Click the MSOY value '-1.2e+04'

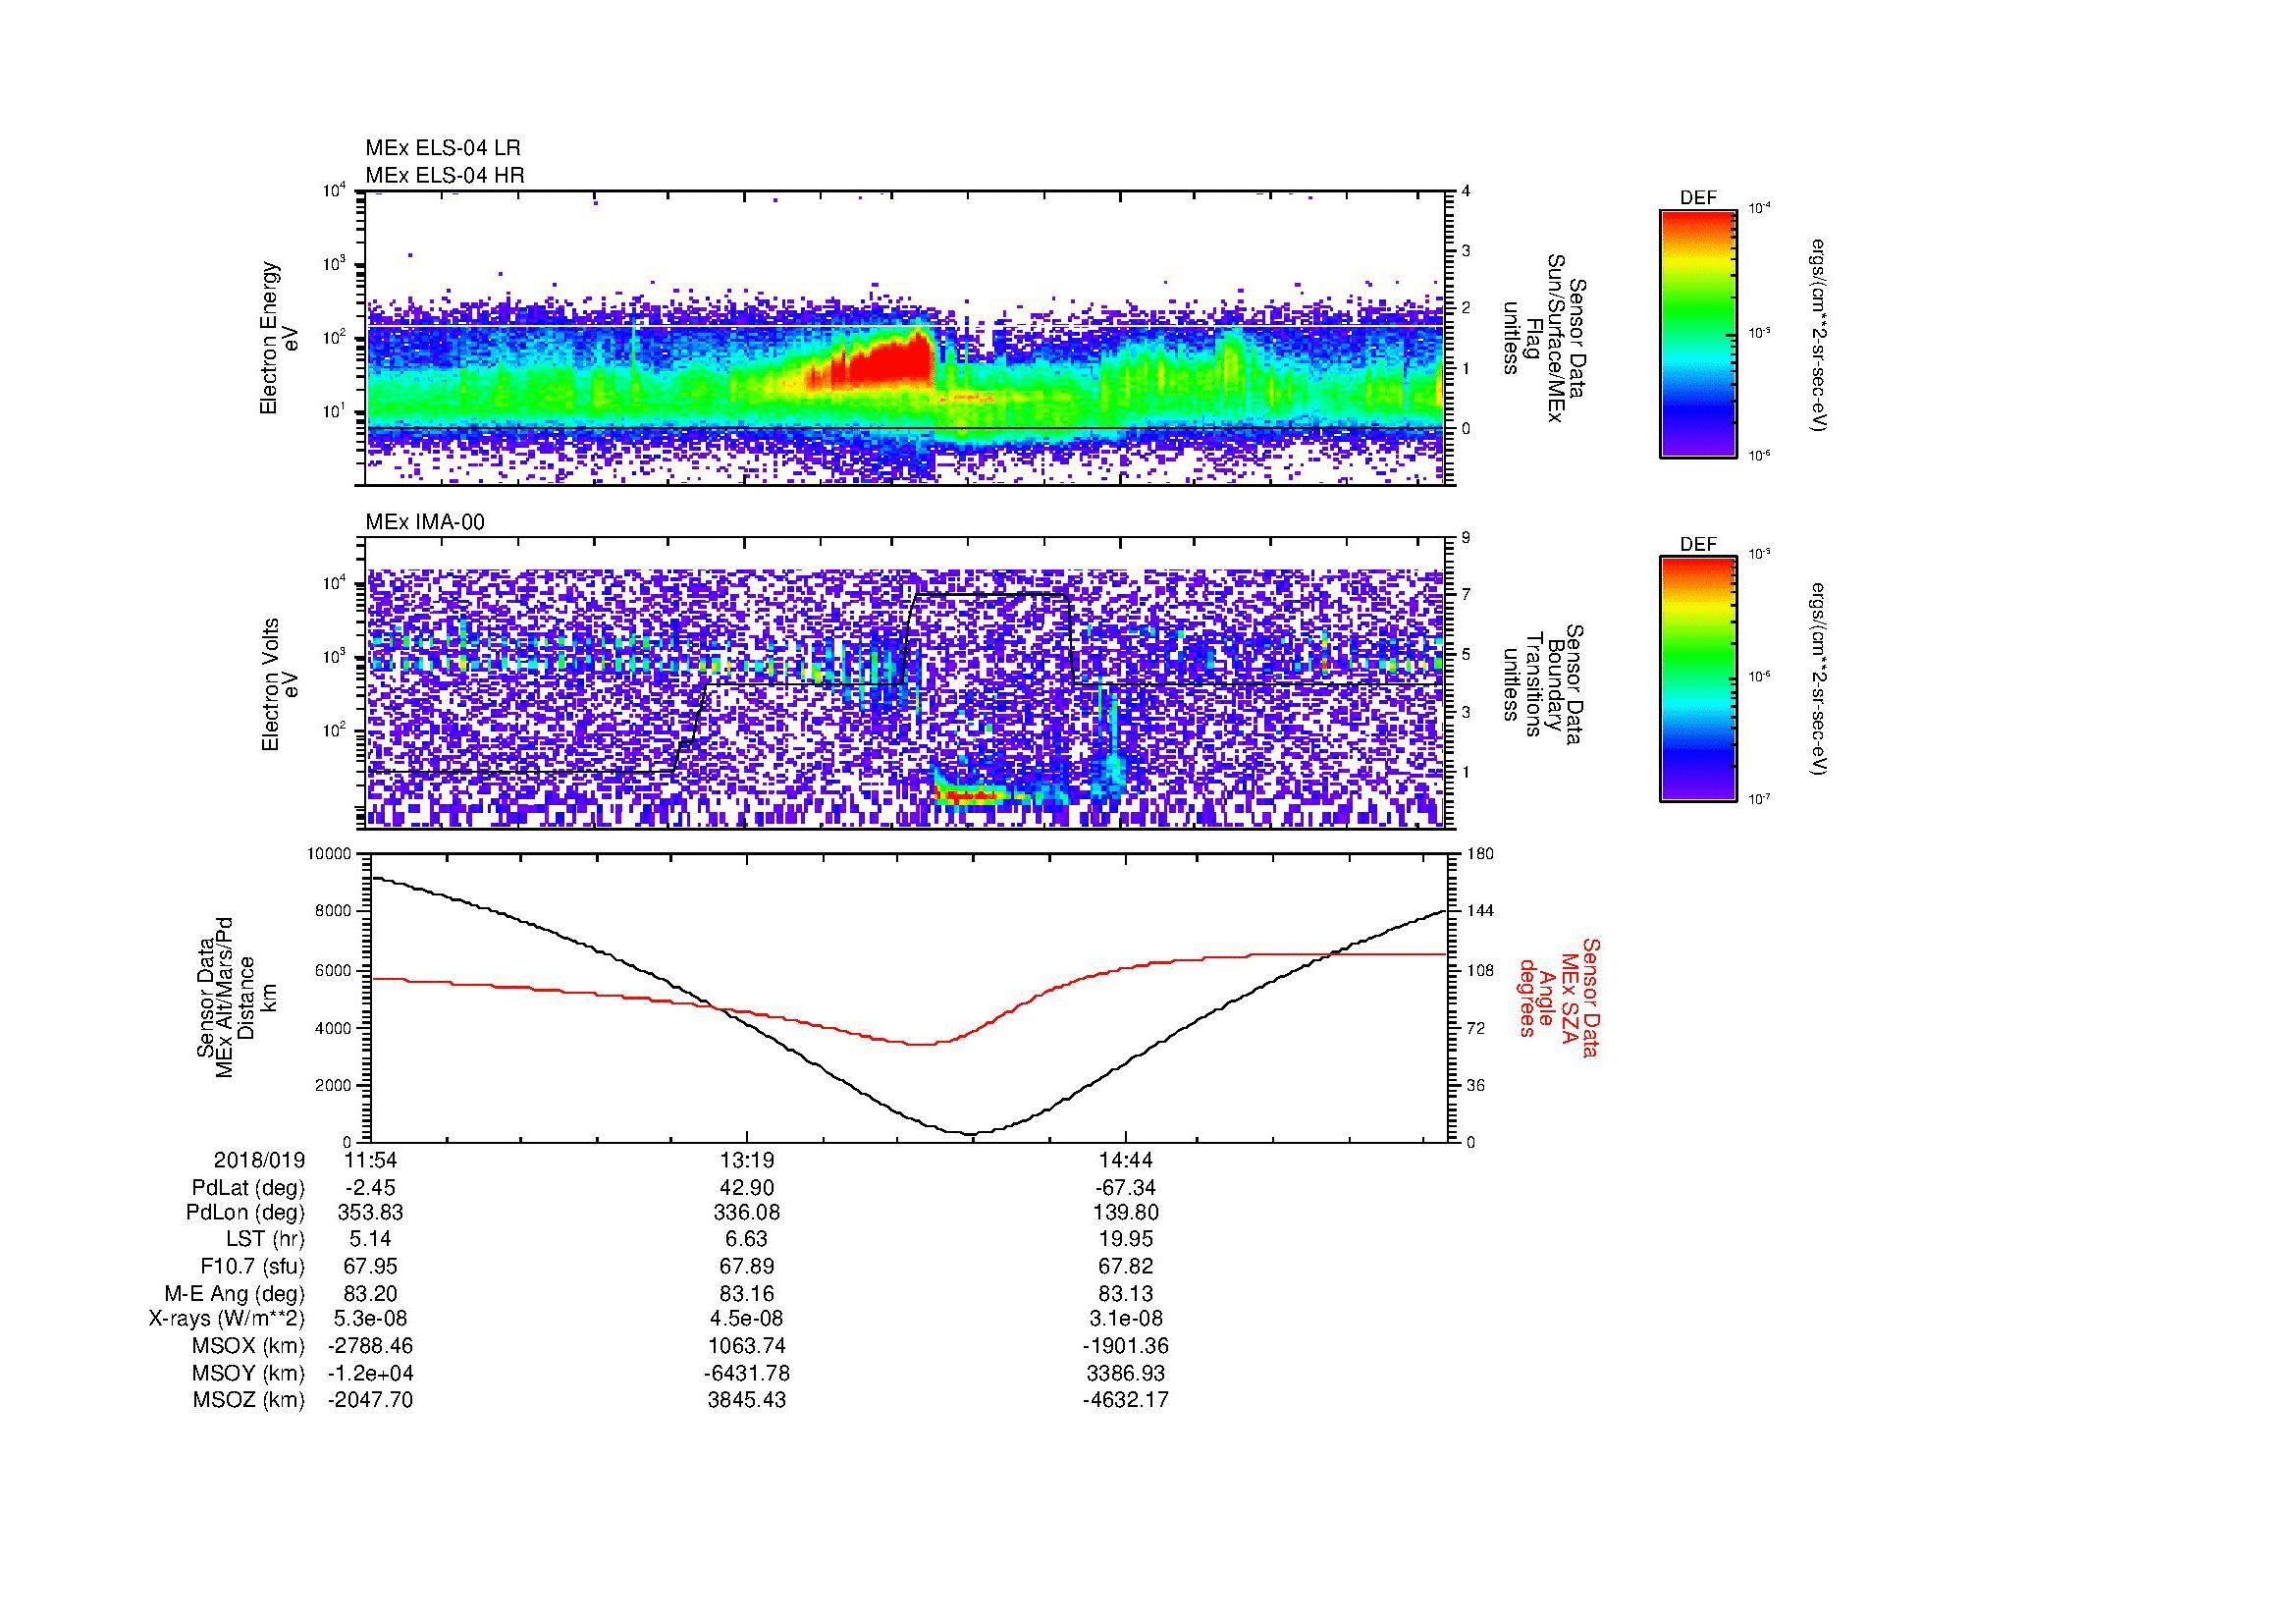371,1373
